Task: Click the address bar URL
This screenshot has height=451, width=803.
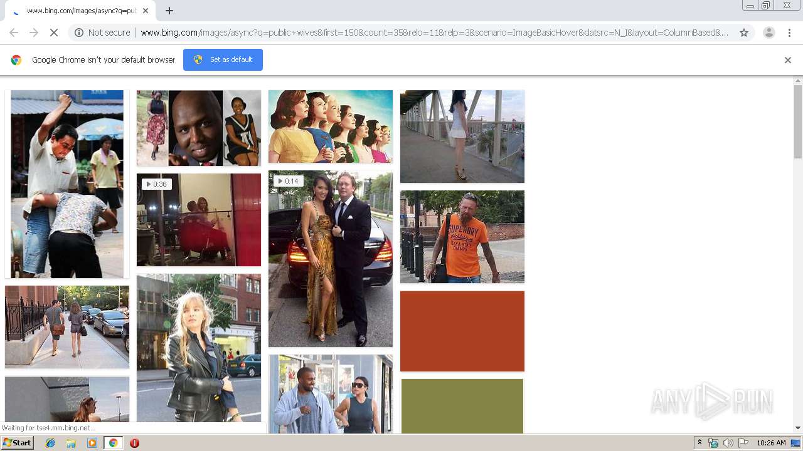Action: [434, 33]
